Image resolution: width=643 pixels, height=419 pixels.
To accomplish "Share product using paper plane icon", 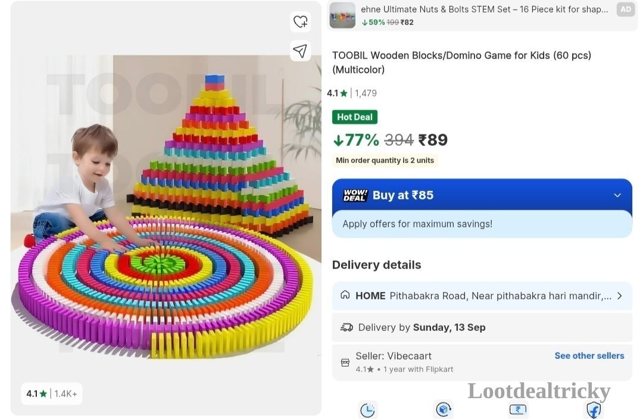I will pos(300,51).
